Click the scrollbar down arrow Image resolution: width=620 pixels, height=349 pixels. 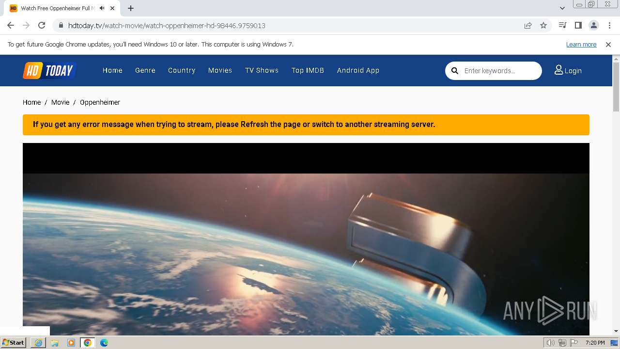pos(616,331)
